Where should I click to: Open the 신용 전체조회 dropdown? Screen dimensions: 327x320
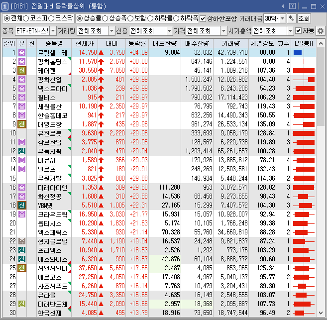click(x=169, y=31)
